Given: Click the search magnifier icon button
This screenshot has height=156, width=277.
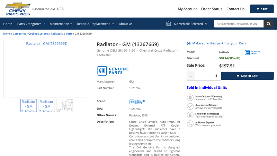Looking at the screenshot, I should (268, 24).
